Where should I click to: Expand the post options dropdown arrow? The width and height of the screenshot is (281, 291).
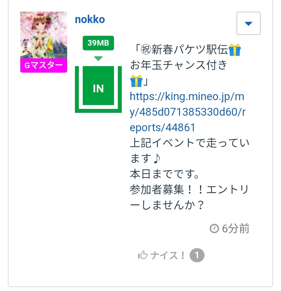tap(248, 23)
